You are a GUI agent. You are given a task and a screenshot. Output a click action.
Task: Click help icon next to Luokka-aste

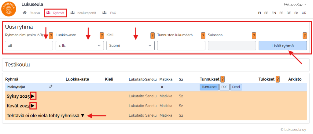(x=102, y=35)
